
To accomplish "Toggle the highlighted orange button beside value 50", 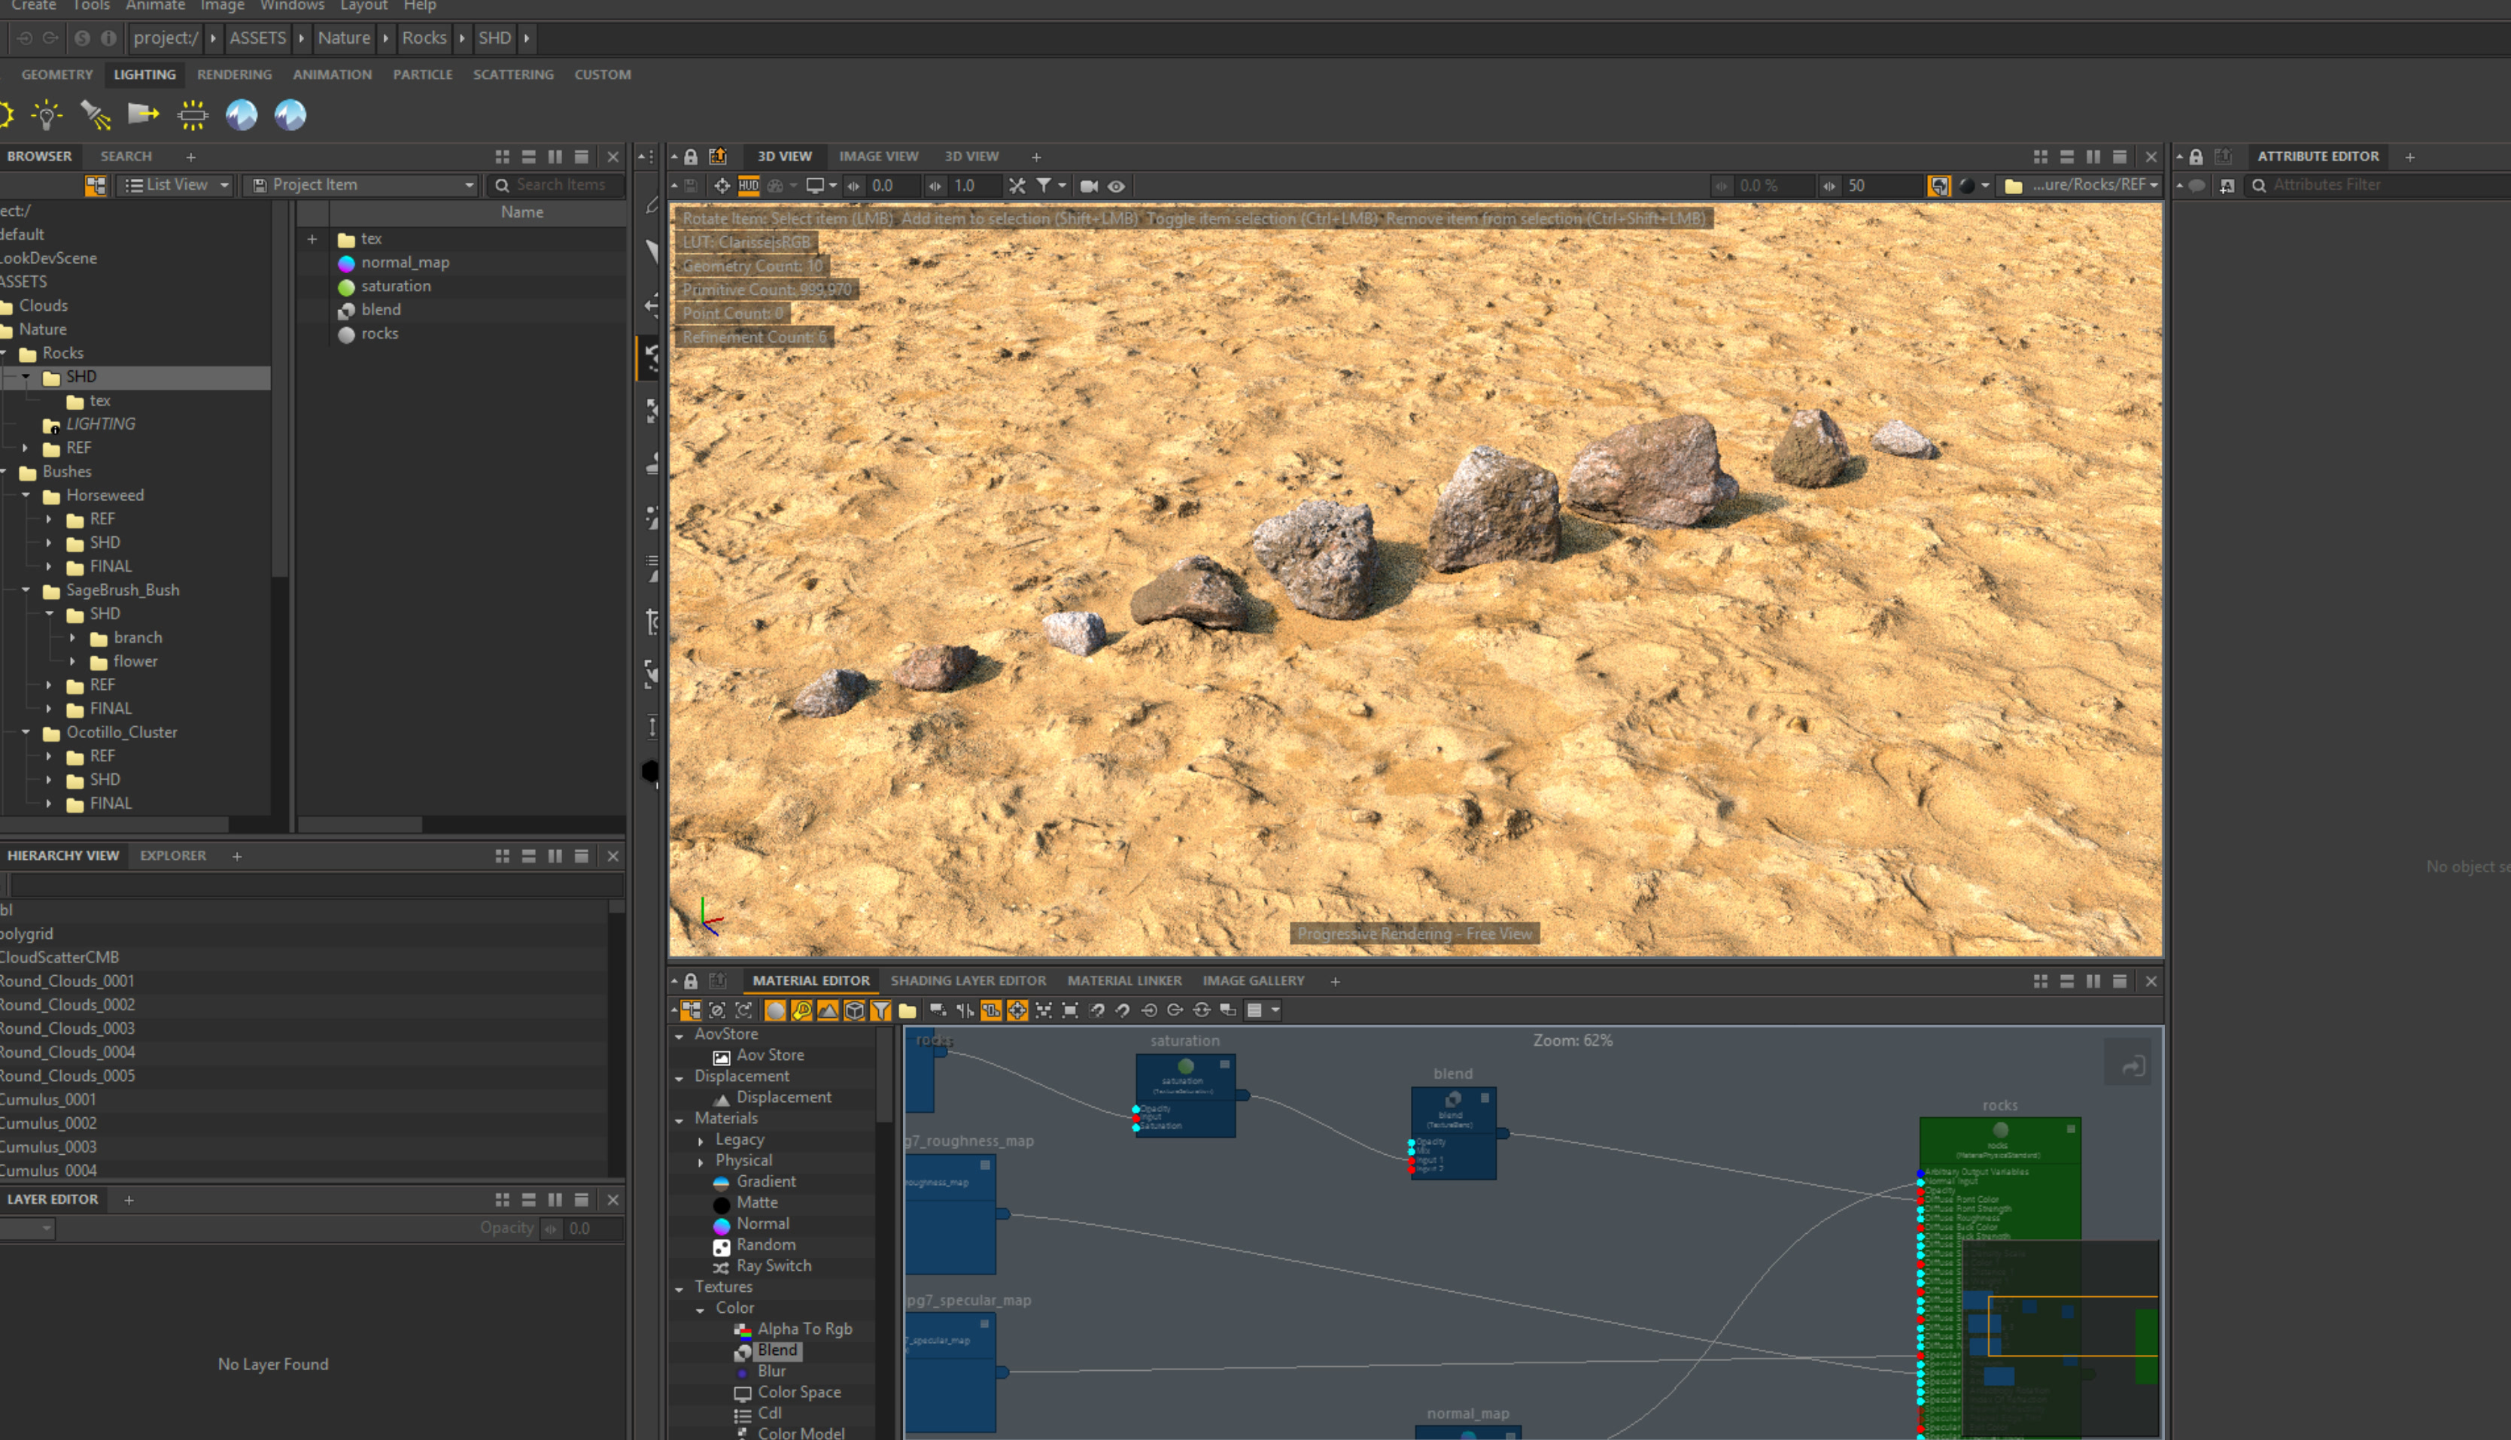I will point(1938,186).
